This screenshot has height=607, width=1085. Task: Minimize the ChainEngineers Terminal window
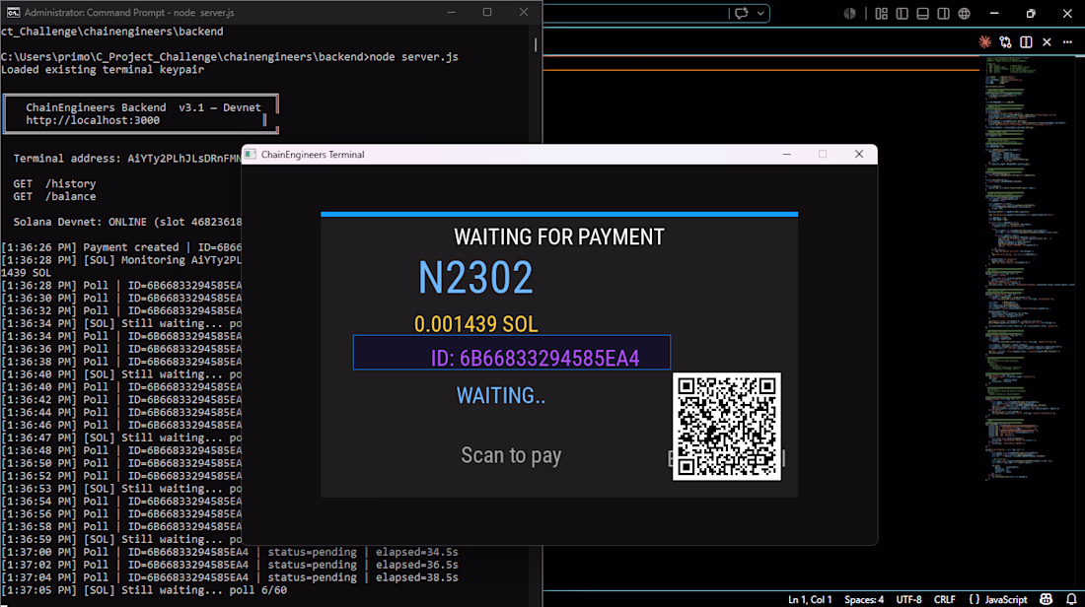pyautogui.click(x=787, y=154)
